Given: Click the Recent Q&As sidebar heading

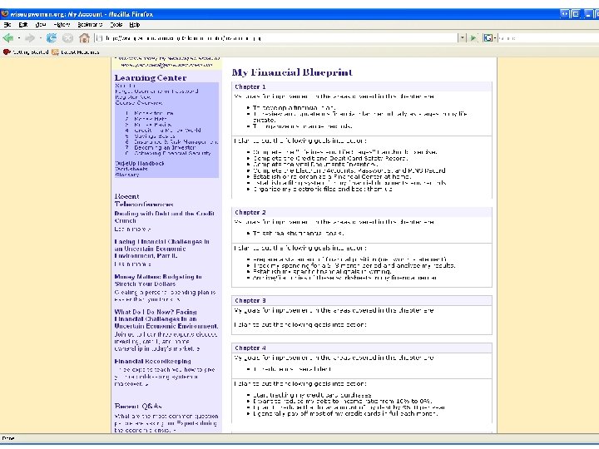Looking at the screenshot, I should pos(138,406).
